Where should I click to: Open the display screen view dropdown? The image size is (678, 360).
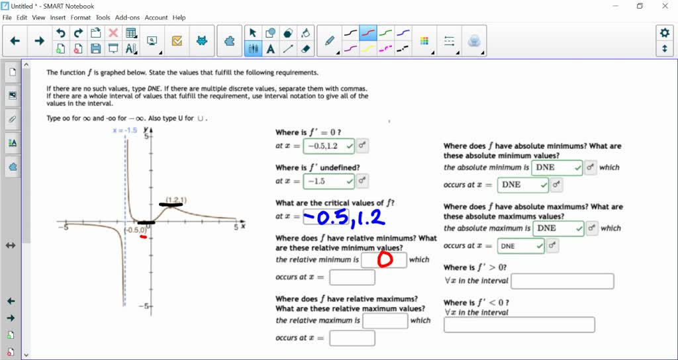point(152,41)
